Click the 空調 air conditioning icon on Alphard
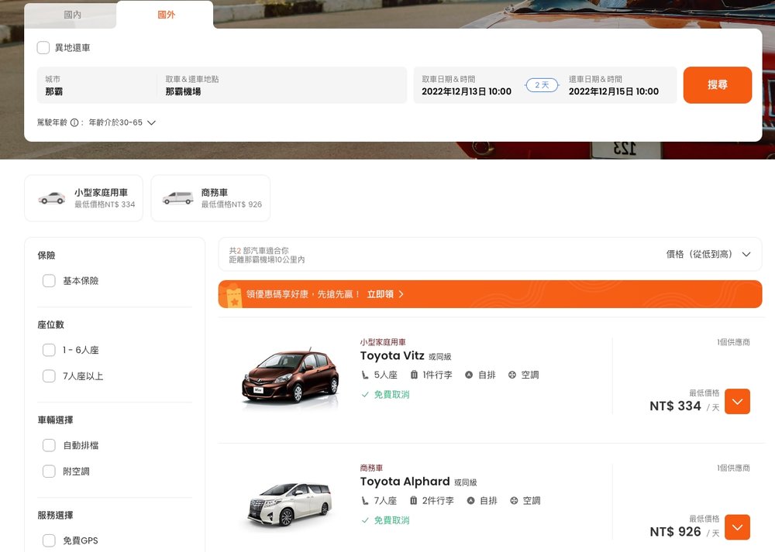 512,500
